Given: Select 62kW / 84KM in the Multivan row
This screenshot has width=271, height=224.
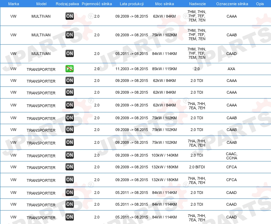Looking at the screenshot, I should pos(164,16).
